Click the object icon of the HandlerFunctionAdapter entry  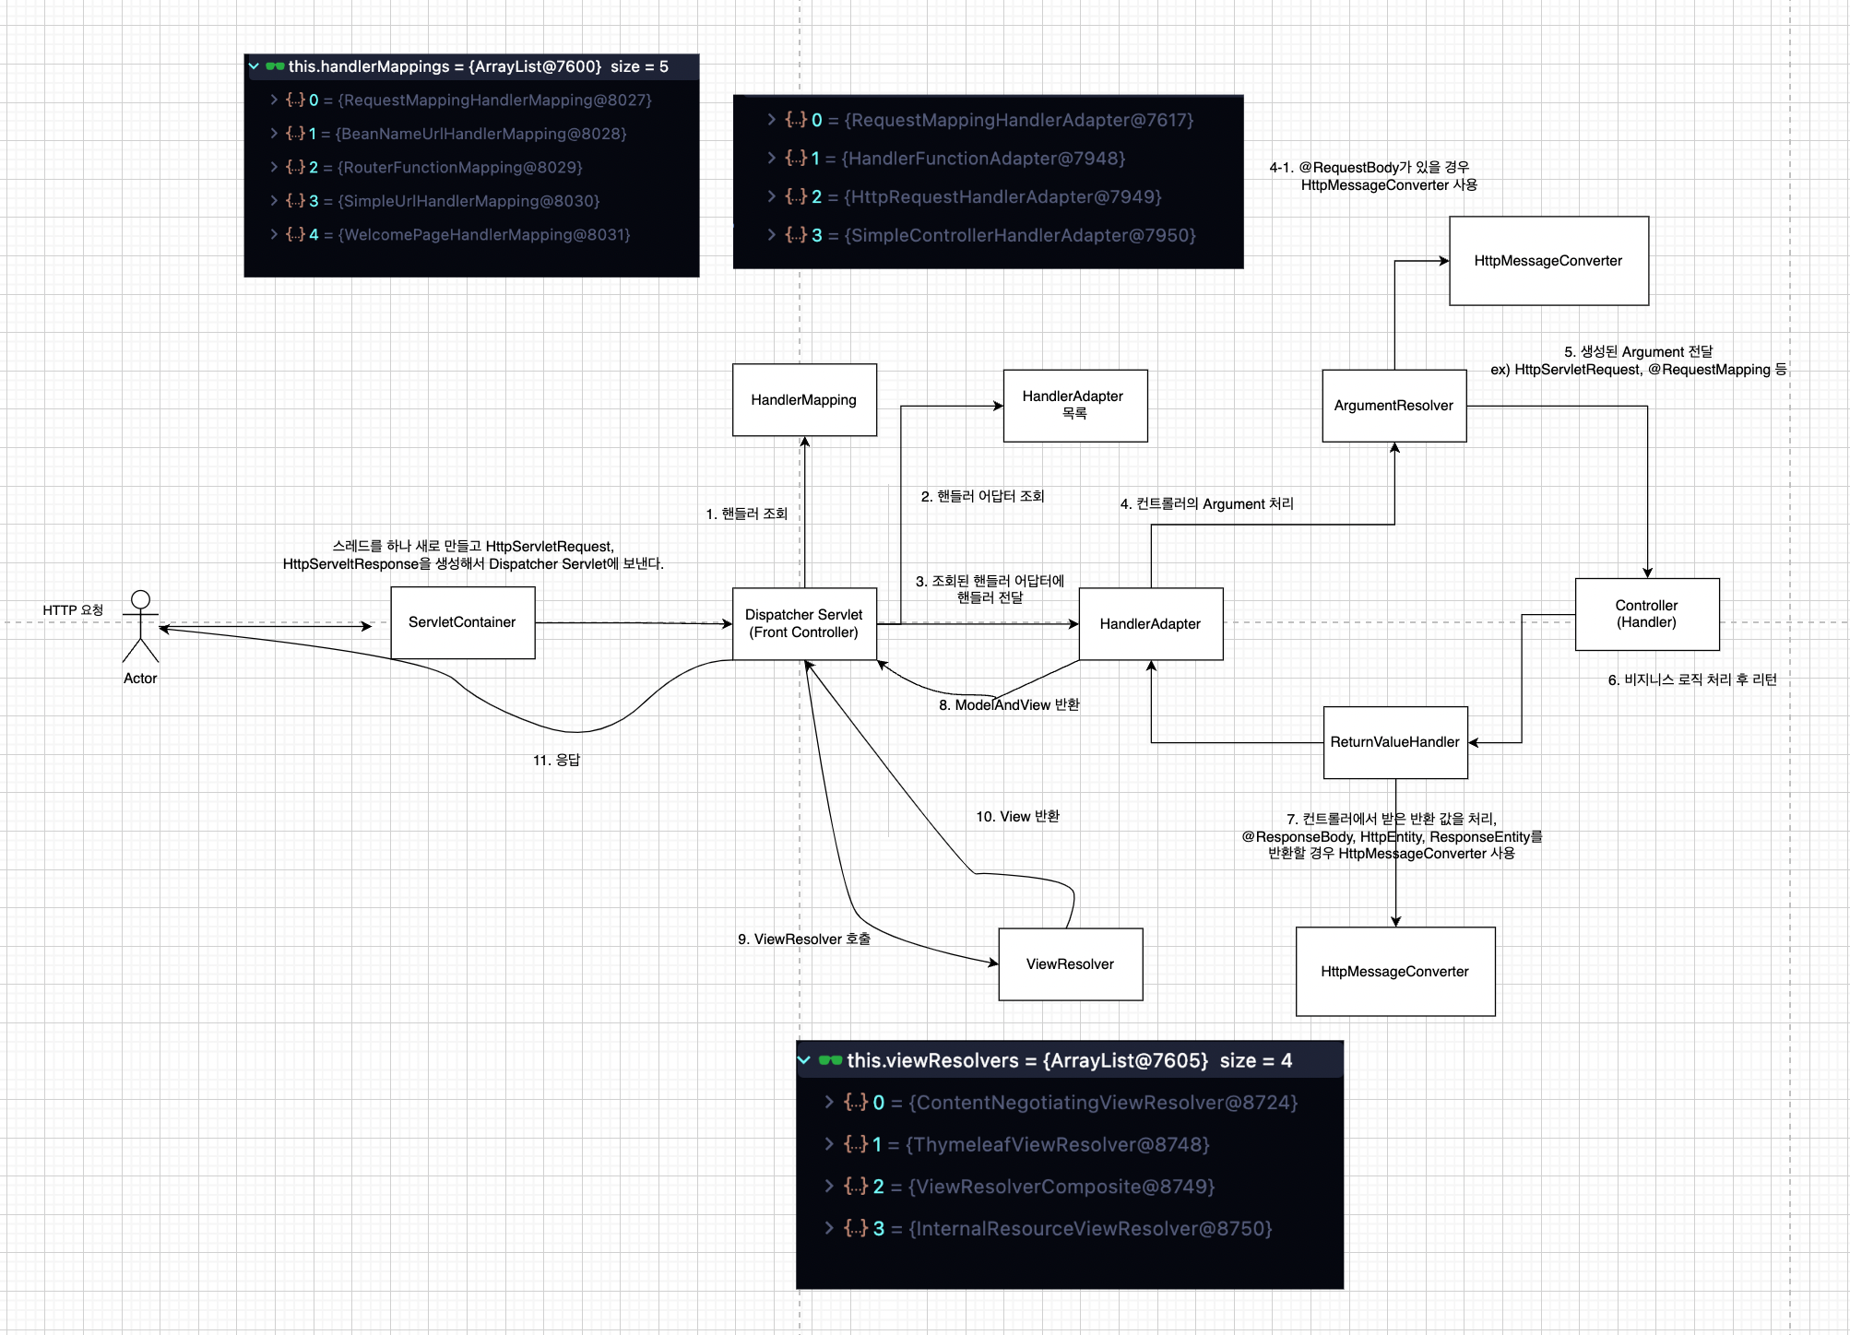click(795, 159)
